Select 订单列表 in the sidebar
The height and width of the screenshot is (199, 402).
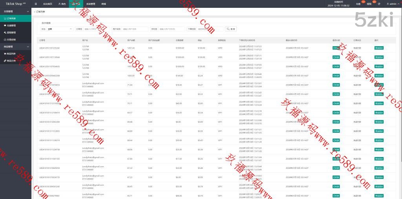16,18
